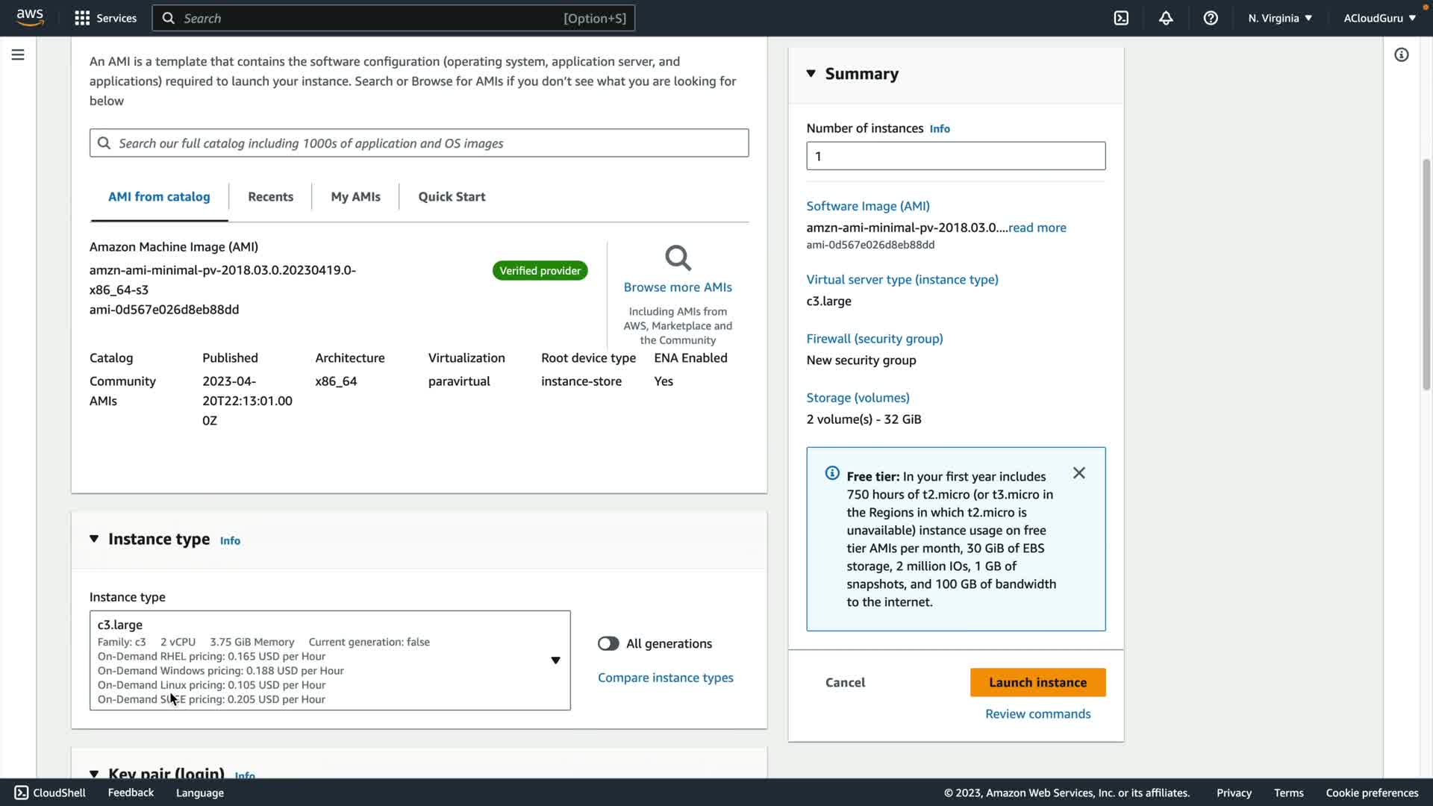
Task: Open the N. Virginia region dropdown
Action: [x=1279, y=18]
